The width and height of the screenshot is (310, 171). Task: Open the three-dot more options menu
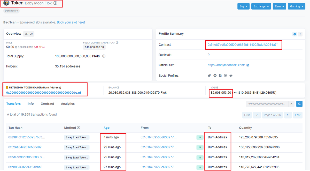[300, 34]
